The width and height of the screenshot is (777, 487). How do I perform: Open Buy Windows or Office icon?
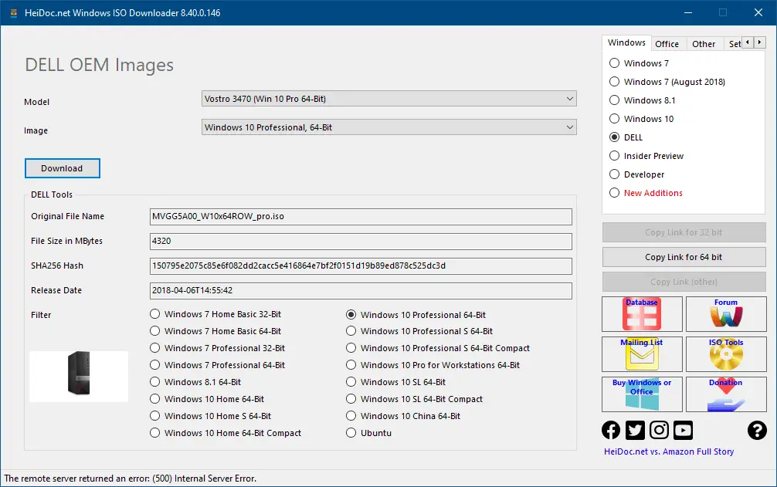click(642, 394)
